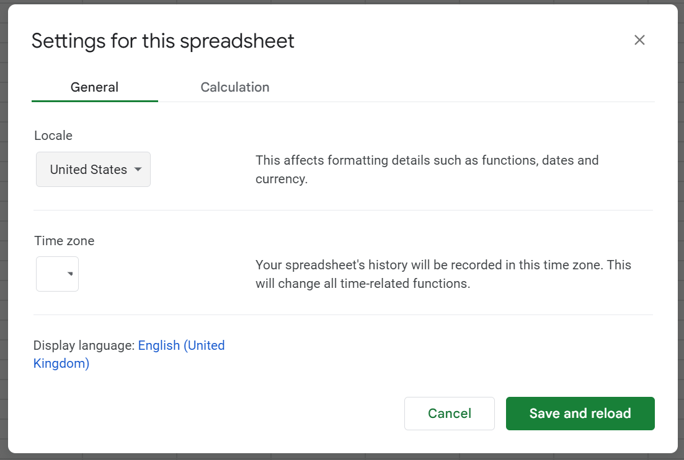Click the arrow next to United States
The width and height of the screenshot is (684, 460).
(138, 170)
